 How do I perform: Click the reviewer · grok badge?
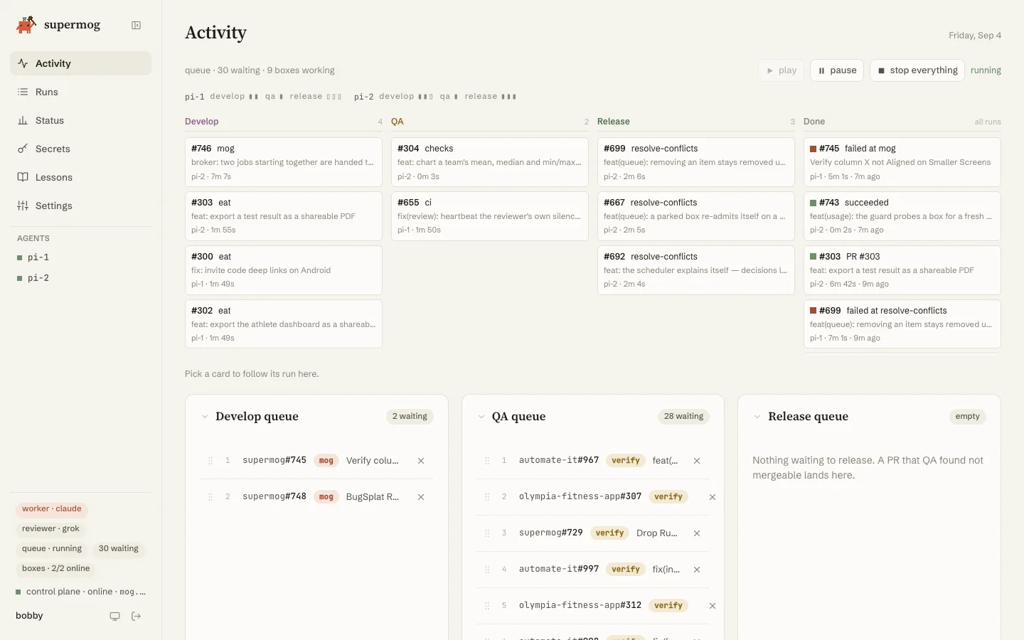(x=50, y=529)
